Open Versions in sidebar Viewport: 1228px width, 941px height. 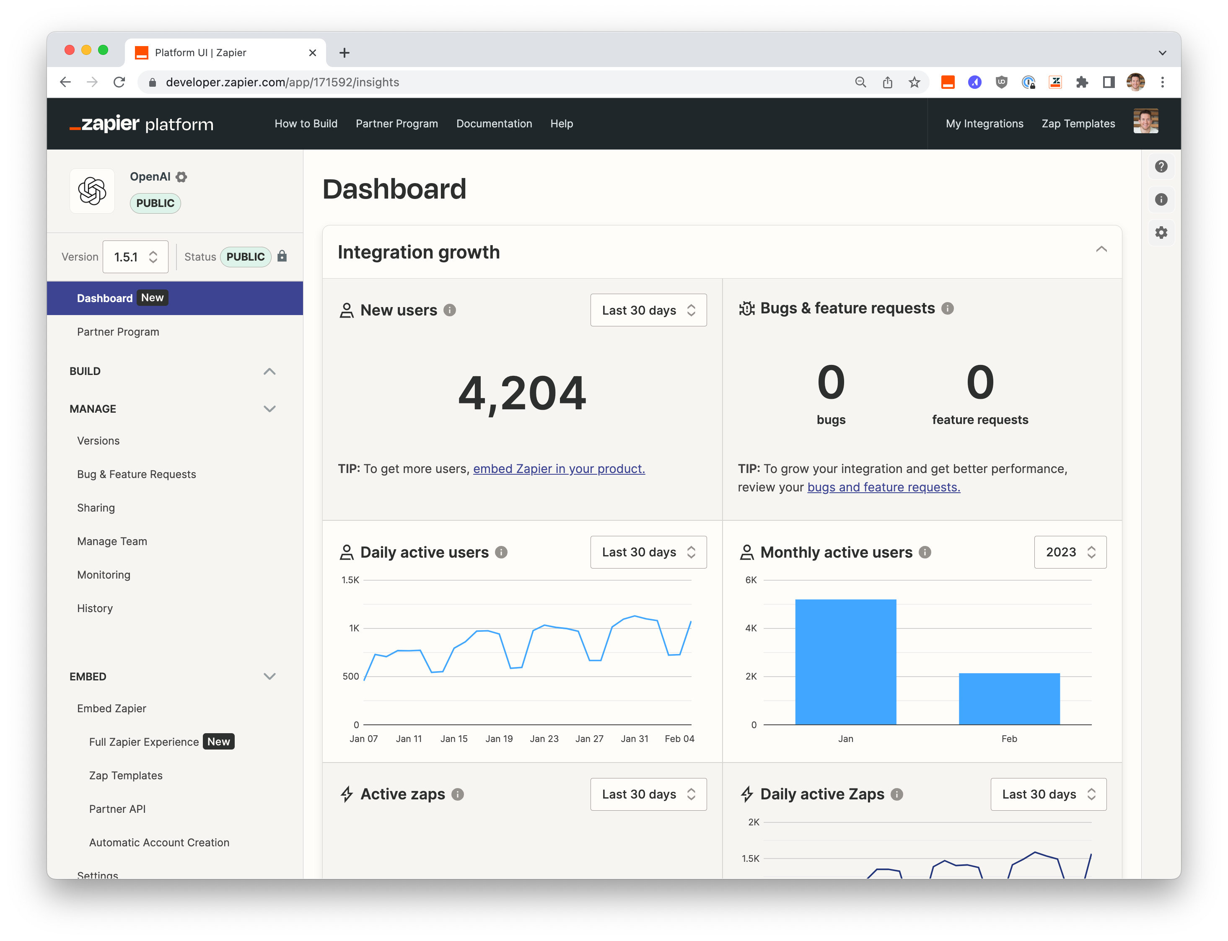(98, 441)
